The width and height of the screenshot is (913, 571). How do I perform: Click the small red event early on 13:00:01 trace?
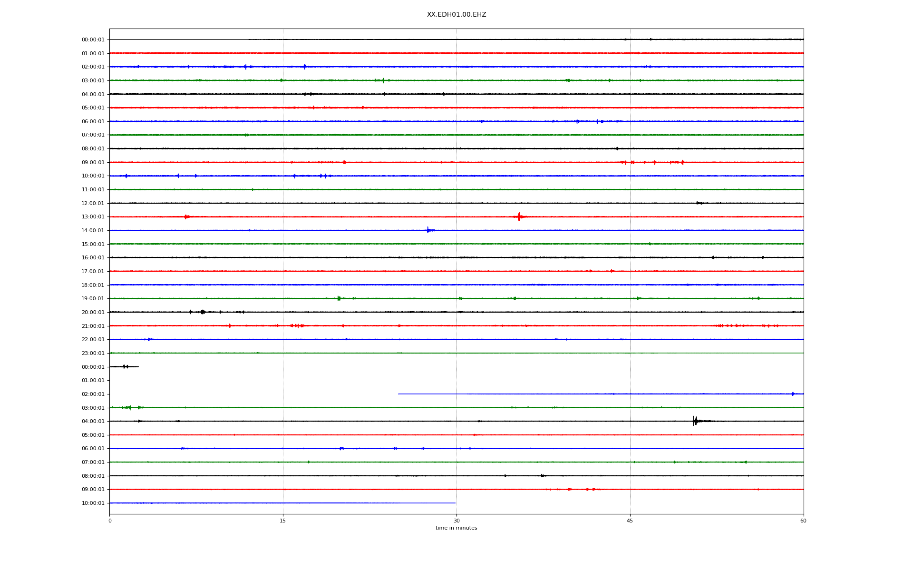tap(186, 217)
